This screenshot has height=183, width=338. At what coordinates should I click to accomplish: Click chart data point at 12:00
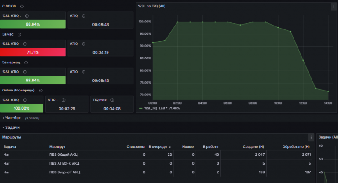pos(303,60)
